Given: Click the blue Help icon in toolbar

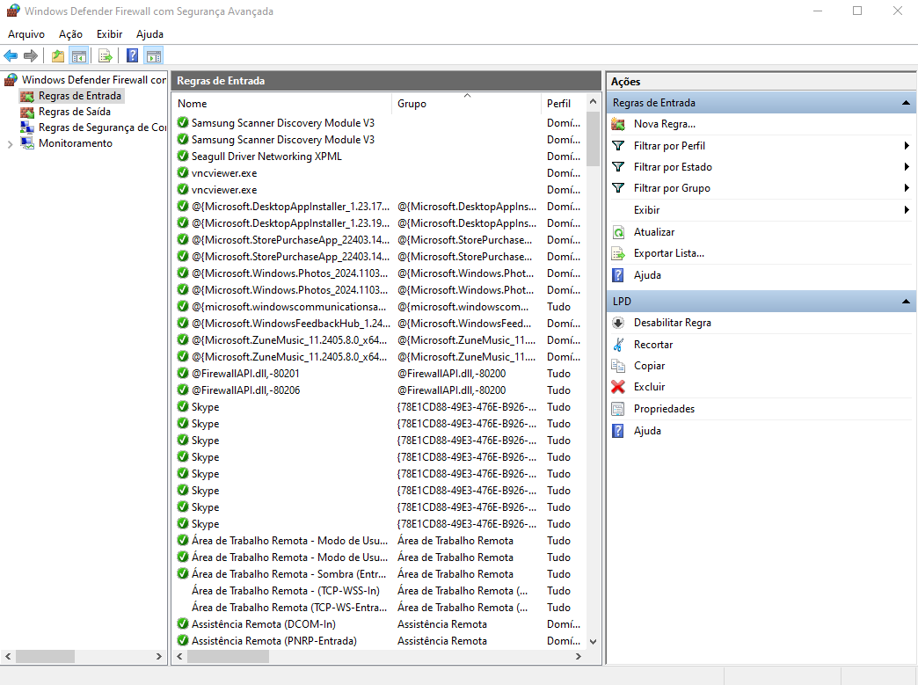Looking at the screenshot, I should pos(132,56).
